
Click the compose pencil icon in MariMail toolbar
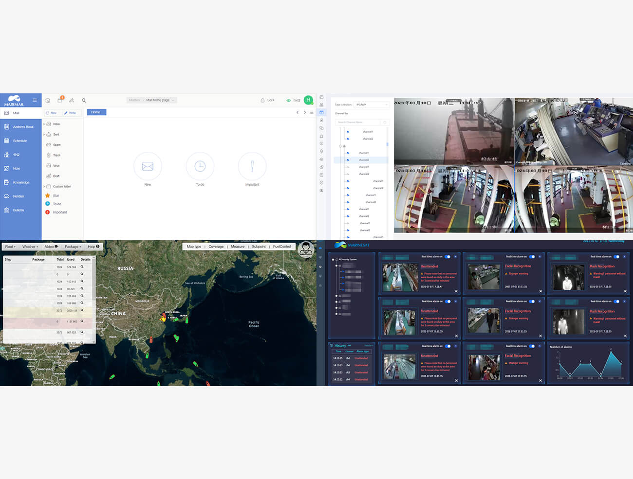(72, 100)
